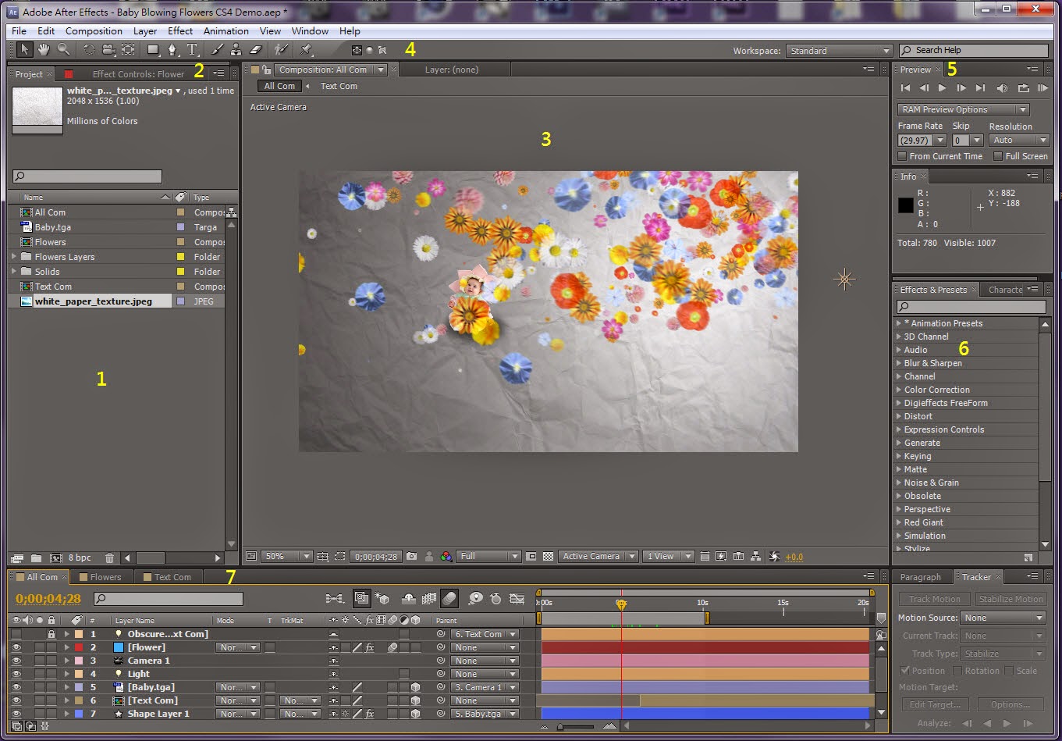Open the Effect menu
1062x741 pixels.
(180, 31)
